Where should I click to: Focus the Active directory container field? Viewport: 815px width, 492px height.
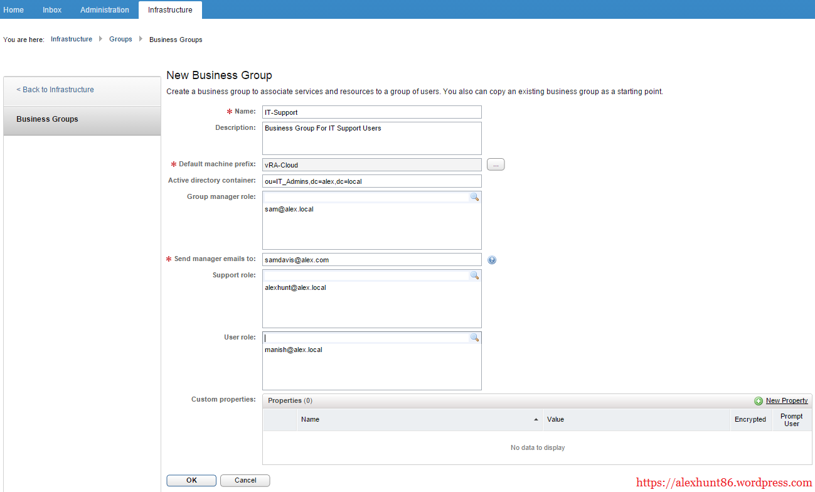(371, 181)
